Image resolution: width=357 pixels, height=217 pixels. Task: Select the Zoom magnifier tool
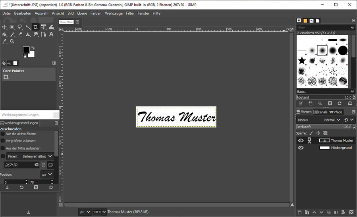pyautogui.click(x=12, y=41)
